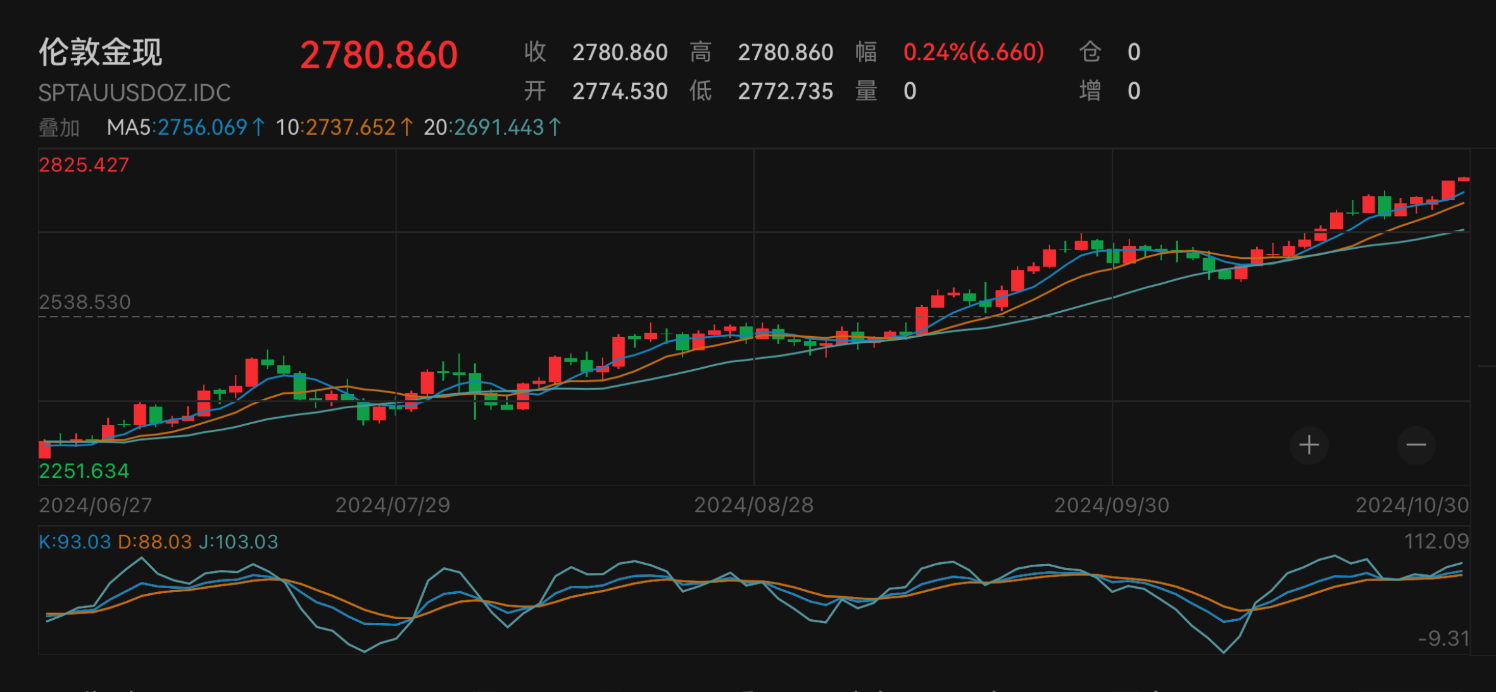Click the blue up arrow after MA5 value
Screen dimensions: 1496x692
[258, 127]
